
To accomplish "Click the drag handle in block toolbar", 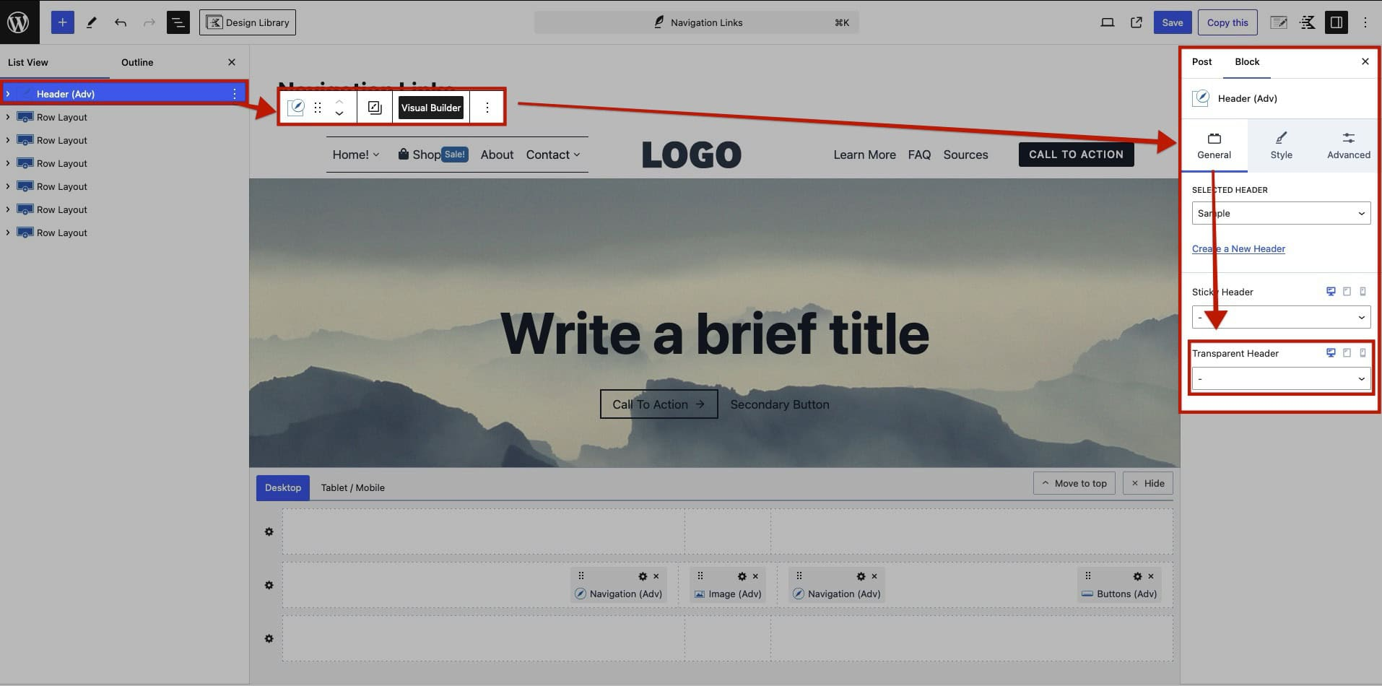I will pos(318,108).
